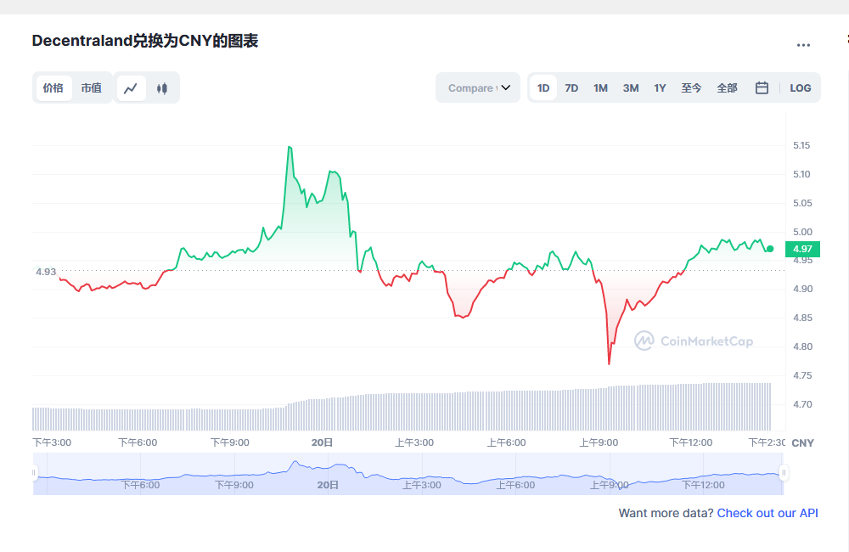Click the 4.70 price axis label
Viewport: 849px width, 552px height.
[803, 404]
